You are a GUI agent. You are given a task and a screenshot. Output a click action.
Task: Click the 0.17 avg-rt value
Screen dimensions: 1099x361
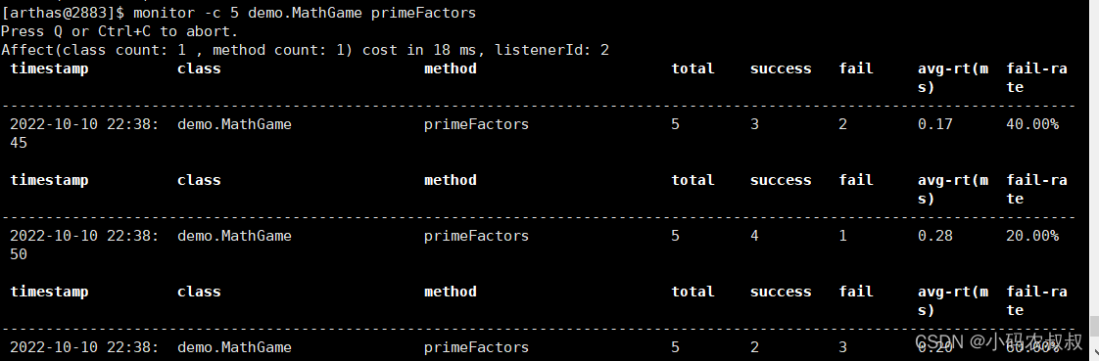coord(935,124)
